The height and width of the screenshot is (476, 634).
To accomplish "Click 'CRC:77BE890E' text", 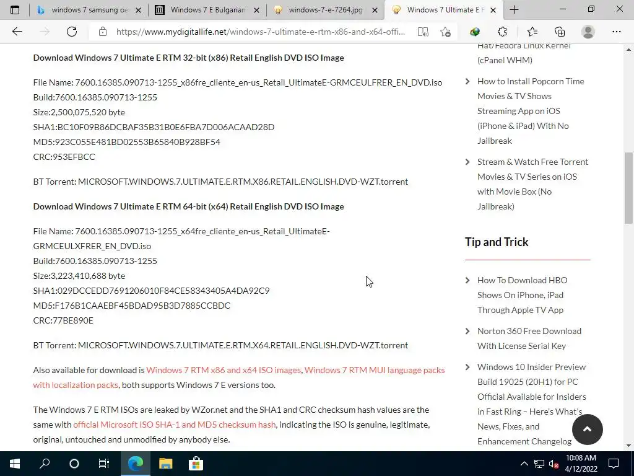I will (x=63, y=320).
